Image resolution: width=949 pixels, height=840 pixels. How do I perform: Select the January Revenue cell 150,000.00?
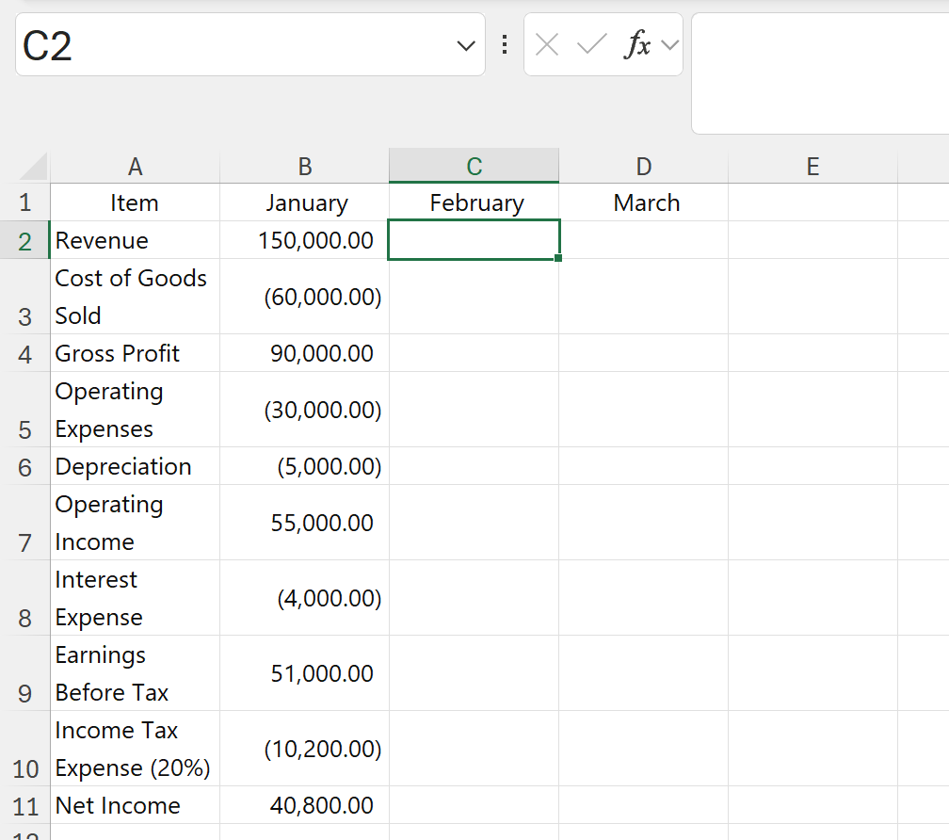tap(304, 240)
